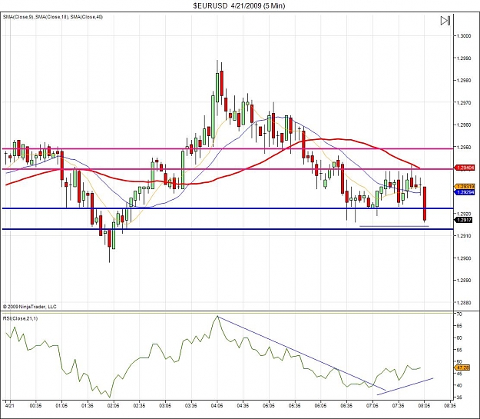Click the 1.2960 price axis label
Screen dimensions: 480x419
click(x=464, y=125)
